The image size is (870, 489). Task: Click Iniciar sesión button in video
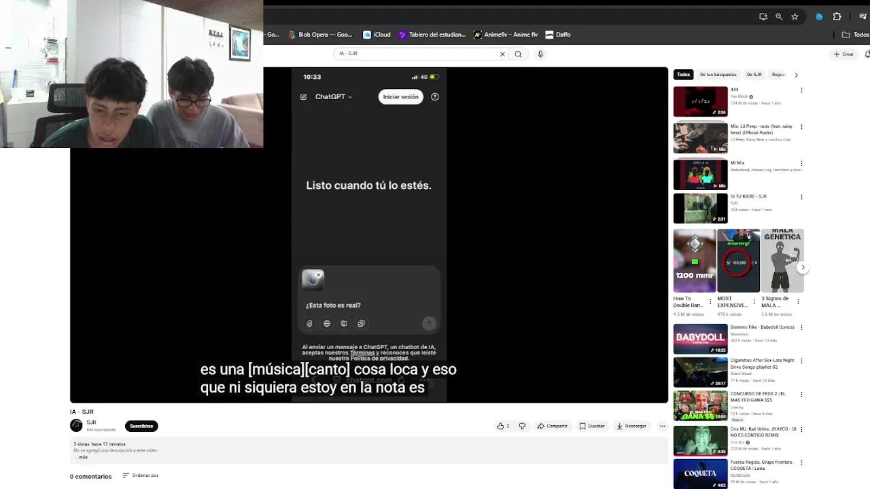pos(400,97)
